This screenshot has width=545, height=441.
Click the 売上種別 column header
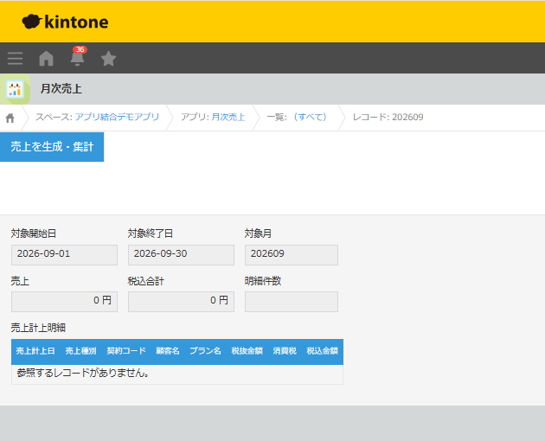pyautogui.click(x=80, y=351)
